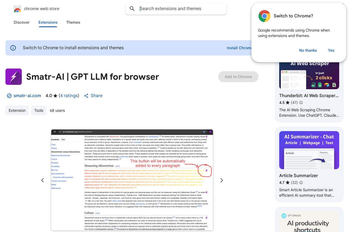Click the Thunderbit description text
The image size is (349, 232).
(x=309, y=113)
